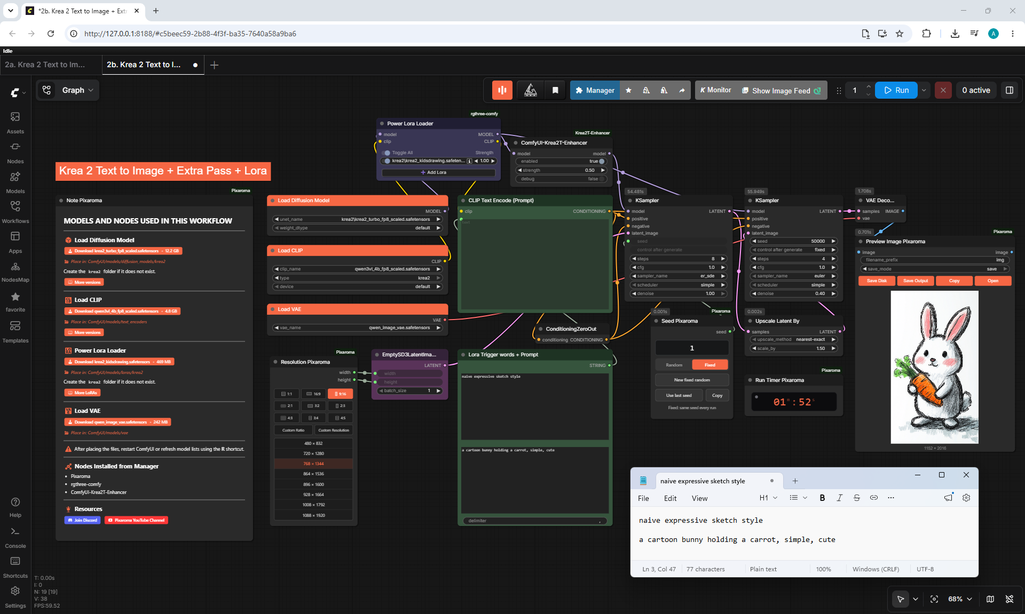Open the Apps sidebar panel
Image resolution: width=1025 pixels, height=614 pixels.
(x=15, y=242)
